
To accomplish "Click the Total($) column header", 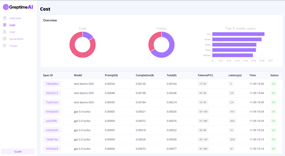I will pos(172,75).
